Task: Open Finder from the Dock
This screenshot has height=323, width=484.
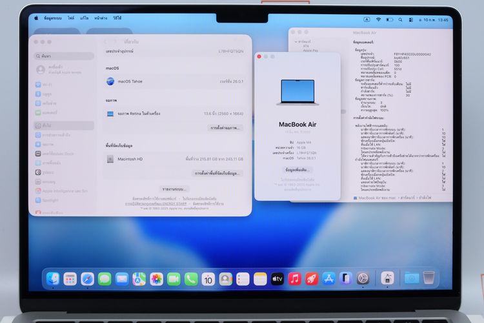Action: (53, 279)
